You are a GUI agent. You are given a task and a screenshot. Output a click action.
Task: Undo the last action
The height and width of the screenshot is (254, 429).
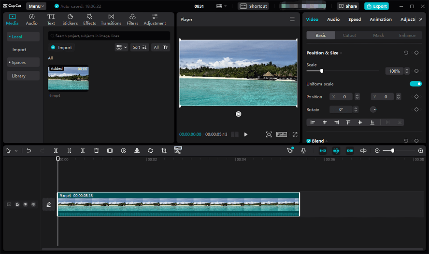coord(29,150)
